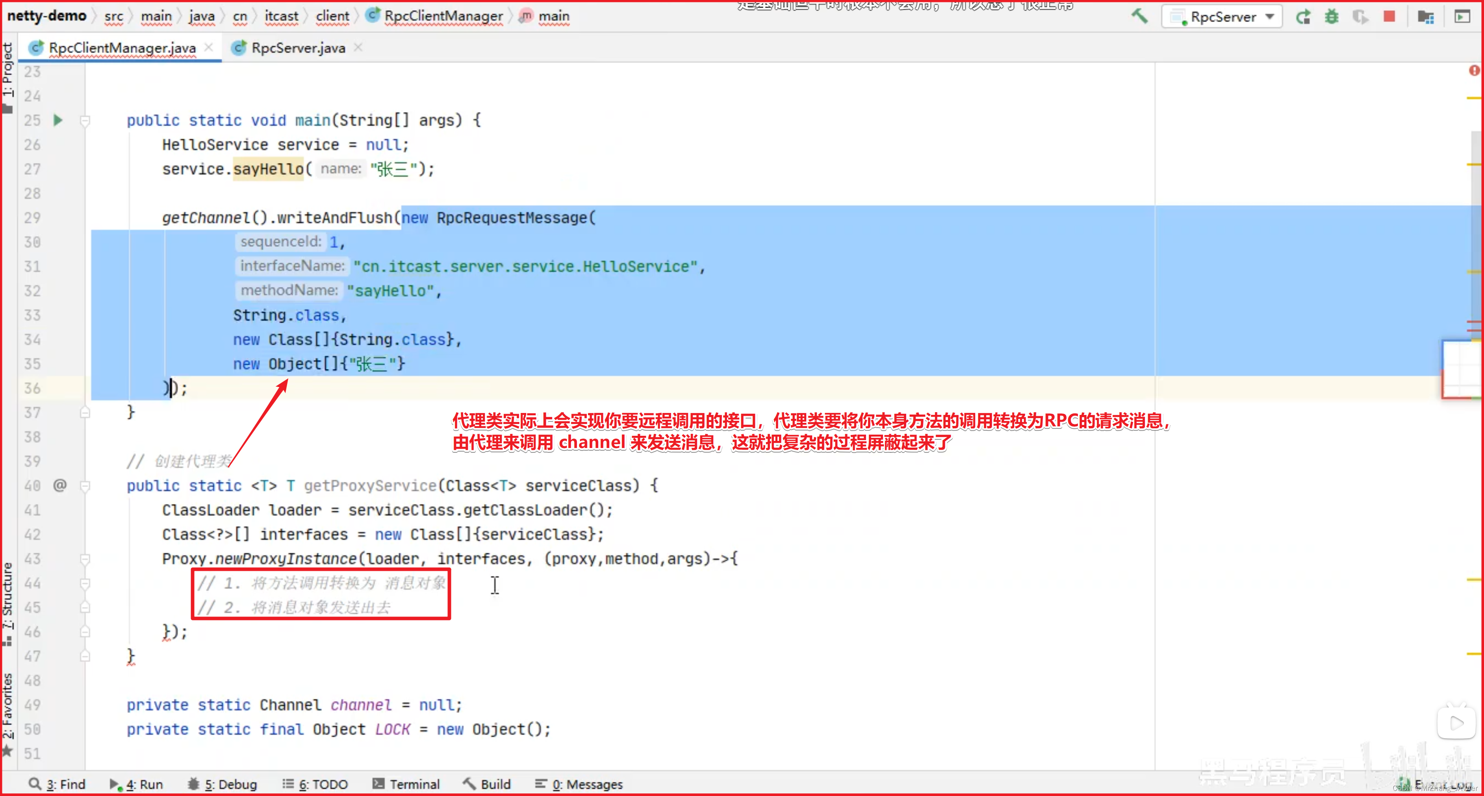Close the RpcClientManager.java tab
This screenshot has width=1484, height=796.
(209, 47)
